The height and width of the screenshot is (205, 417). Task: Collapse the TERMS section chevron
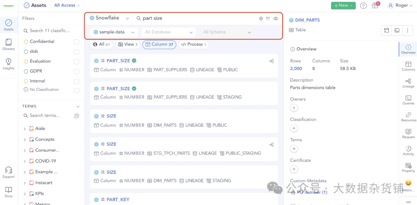78,107
